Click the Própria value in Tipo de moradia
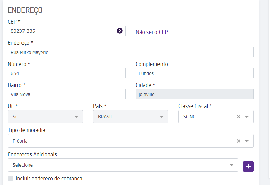The image size is (270, 185). pos(20,141)
